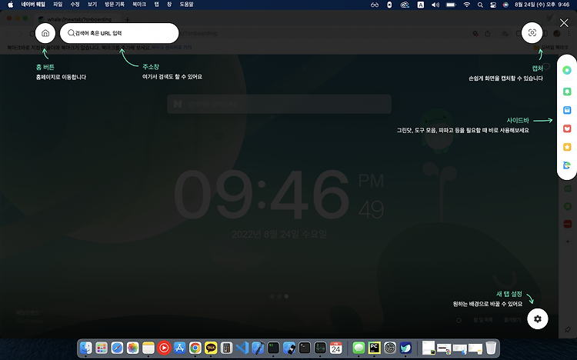Open the yellow star sidebar icon
This screenshot has width=577, height=360.
coord(567,147)
